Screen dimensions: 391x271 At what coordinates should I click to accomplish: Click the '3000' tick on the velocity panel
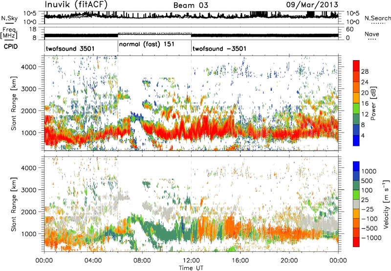click(x=29, y=190)
